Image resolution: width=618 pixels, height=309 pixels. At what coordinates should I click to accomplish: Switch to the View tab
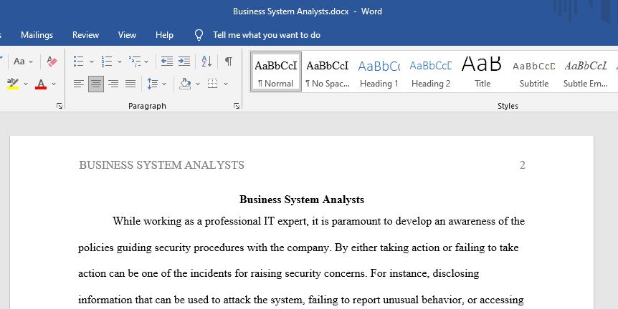click(127, 35)
